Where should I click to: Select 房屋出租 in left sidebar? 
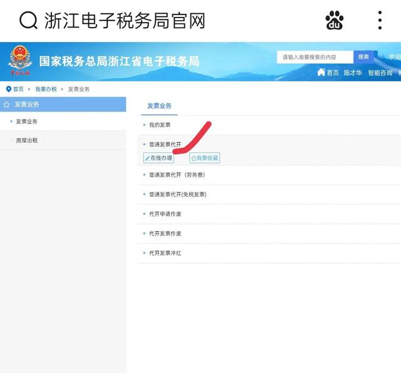[x=27, y=141]
